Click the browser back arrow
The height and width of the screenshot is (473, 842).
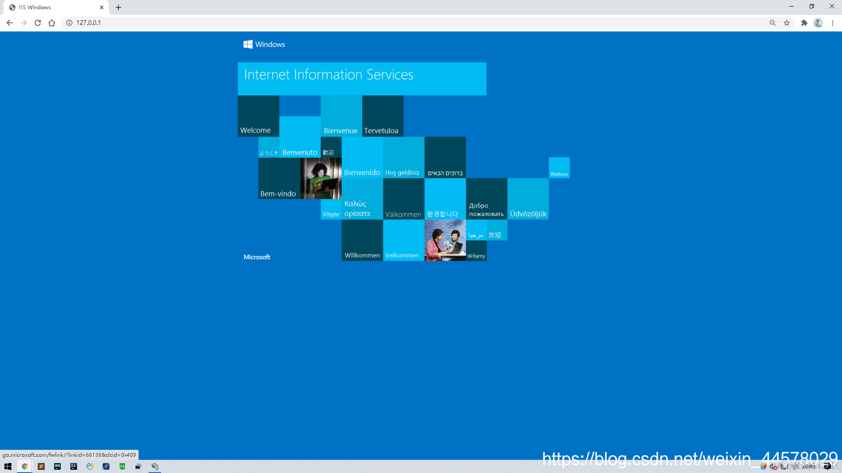tap(10, 23)
